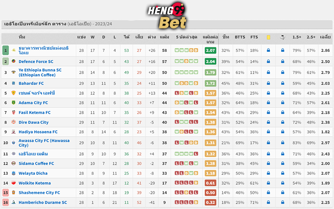Click Fasil Ketema FC last five form badges

[186, 112]
